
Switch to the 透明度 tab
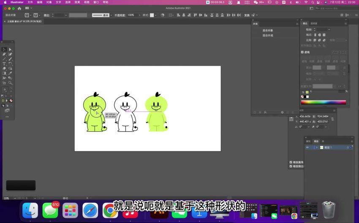coord(314,24)
